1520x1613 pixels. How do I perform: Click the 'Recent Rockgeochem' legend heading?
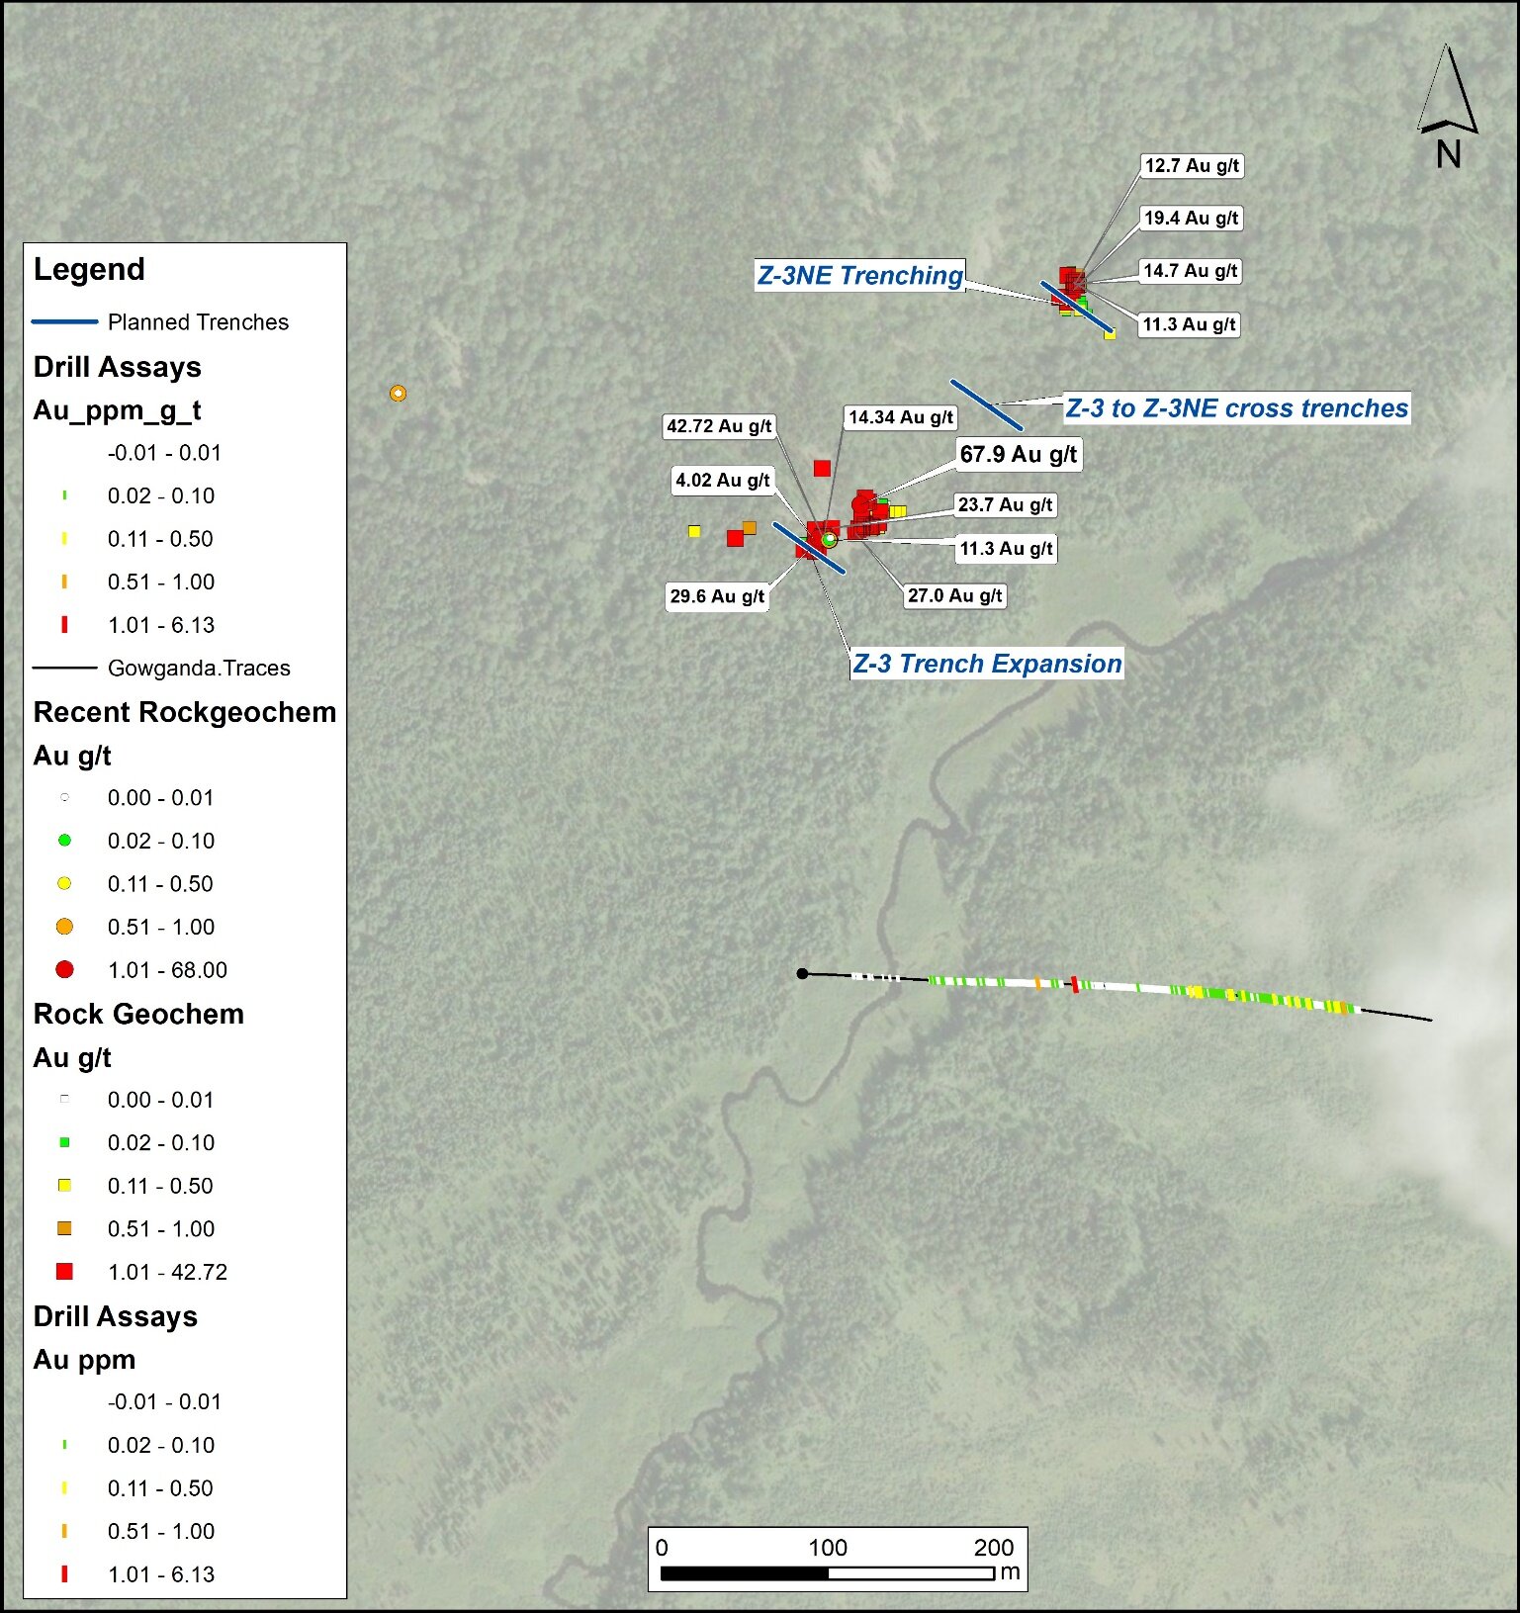click(x=185, y=712)
